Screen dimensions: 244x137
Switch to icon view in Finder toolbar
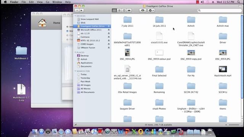coord(114,10)
